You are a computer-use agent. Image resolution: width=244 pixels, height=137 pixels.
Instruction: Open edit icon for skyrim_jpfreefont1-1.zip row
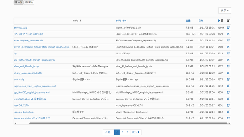228,27
